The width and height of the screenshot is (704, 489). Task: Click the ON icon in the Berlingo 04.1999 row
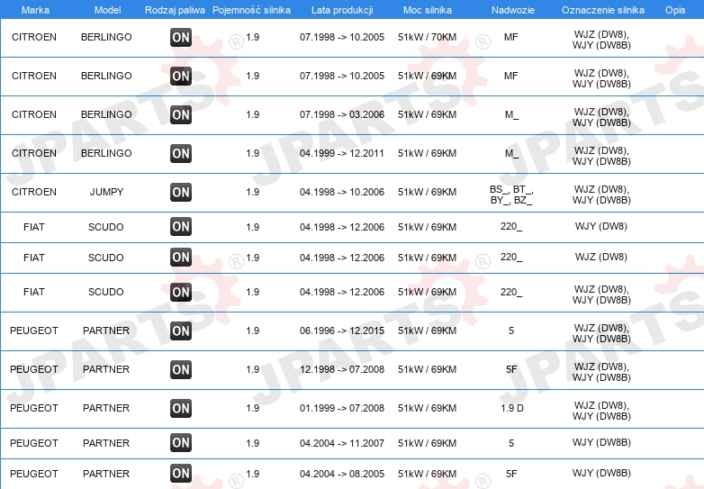[181, 154]
